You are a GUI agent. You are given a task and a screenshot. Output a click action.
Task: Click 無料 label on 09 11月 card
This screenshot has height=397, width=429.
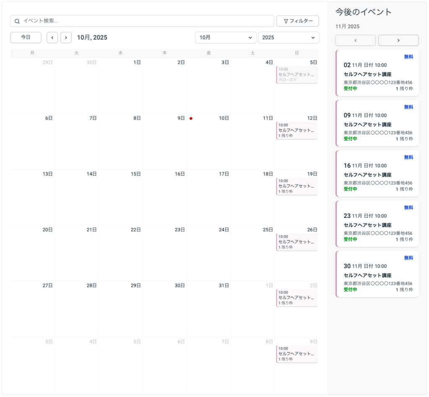(x=408, y=107)
